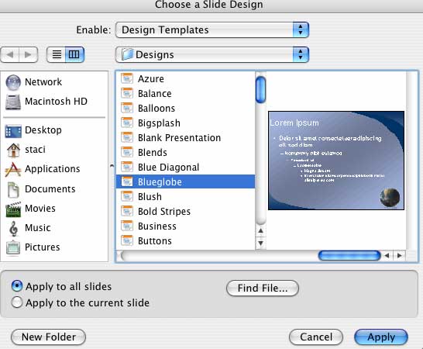Open the Designs folder location dropdown

click(212, 54)
